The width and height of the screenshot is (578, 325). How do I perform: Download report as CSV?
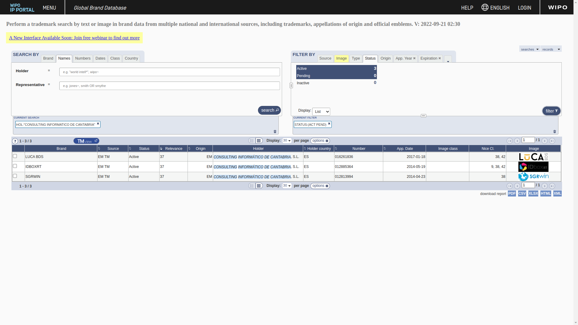[522, 193]
